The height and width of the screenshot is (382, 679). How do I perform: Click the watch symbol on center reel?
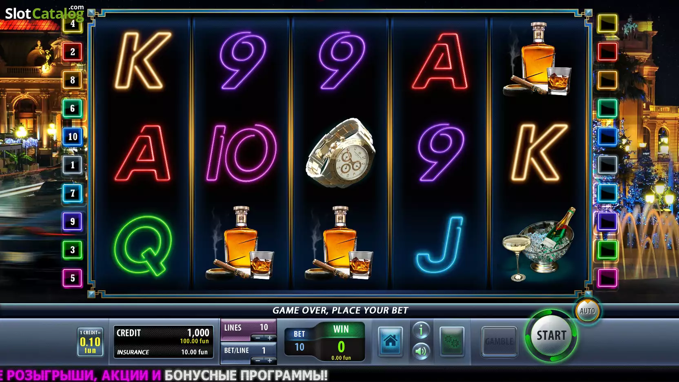pos(341,153)
